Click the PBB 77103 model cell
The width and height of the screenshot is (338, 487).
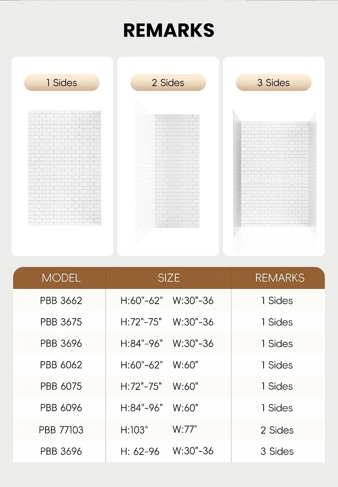tap(61, 430)
